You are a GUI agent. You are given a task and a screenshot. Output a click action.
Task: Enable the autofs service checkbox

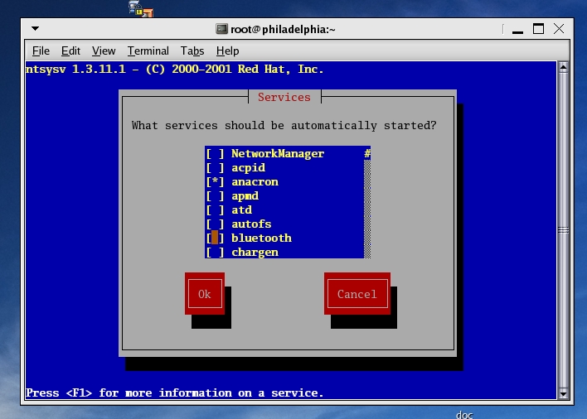[x=215, y=224]
